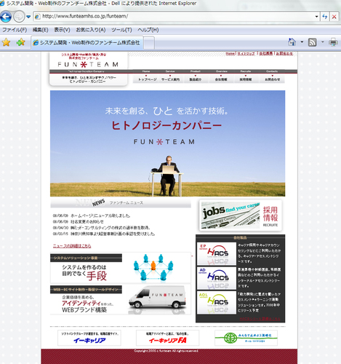341x364 pixels.
Task: Click the Print printer icon
Action: 334,42
